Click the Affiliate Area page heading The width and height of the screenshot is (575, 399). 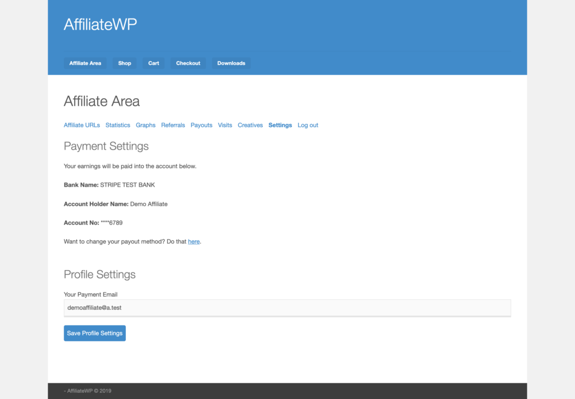(102, 101)
